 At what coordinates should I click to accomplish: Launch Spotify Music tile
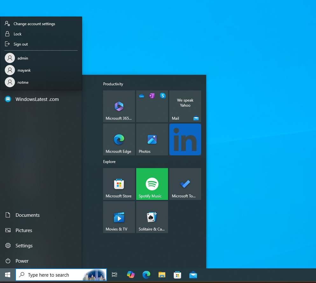152,184
